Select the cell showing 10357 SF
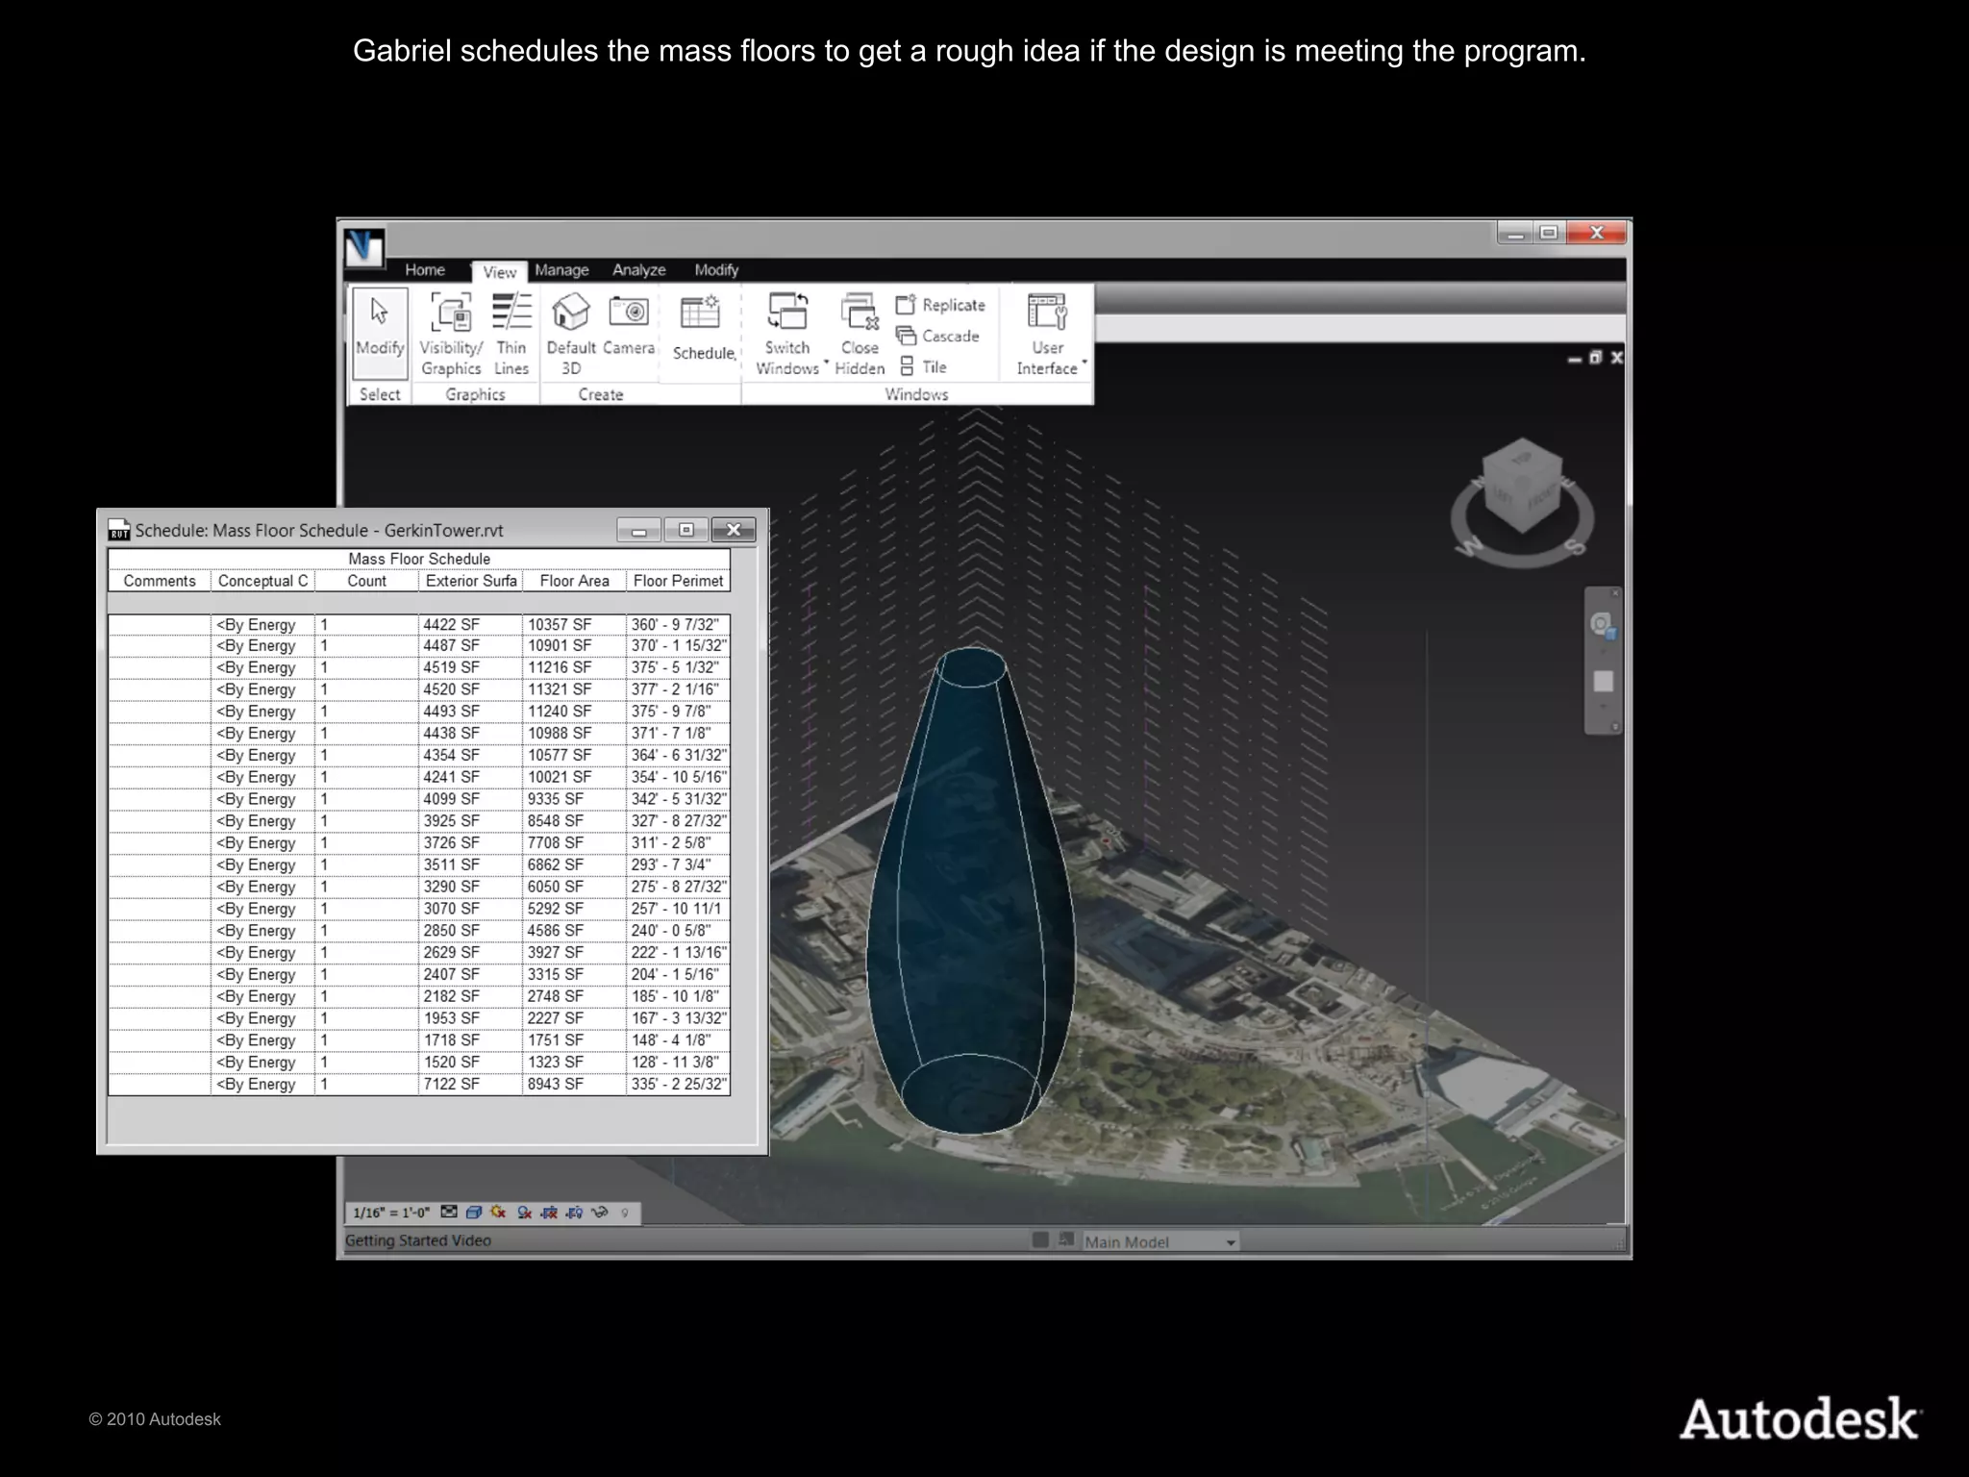The width and height of the screenshot is (1969, 1477). [x=574, y=624]
